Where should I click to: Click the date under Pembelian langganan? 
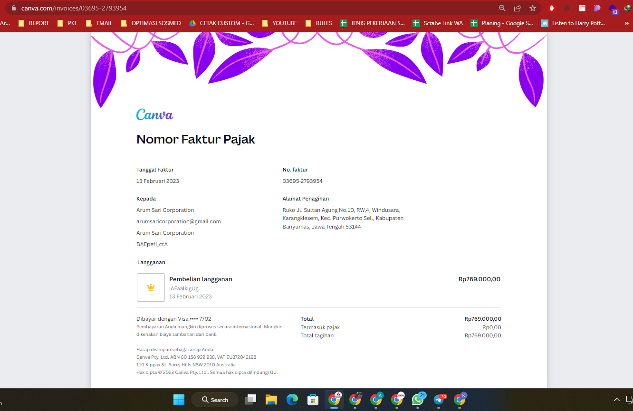point(191,296)
